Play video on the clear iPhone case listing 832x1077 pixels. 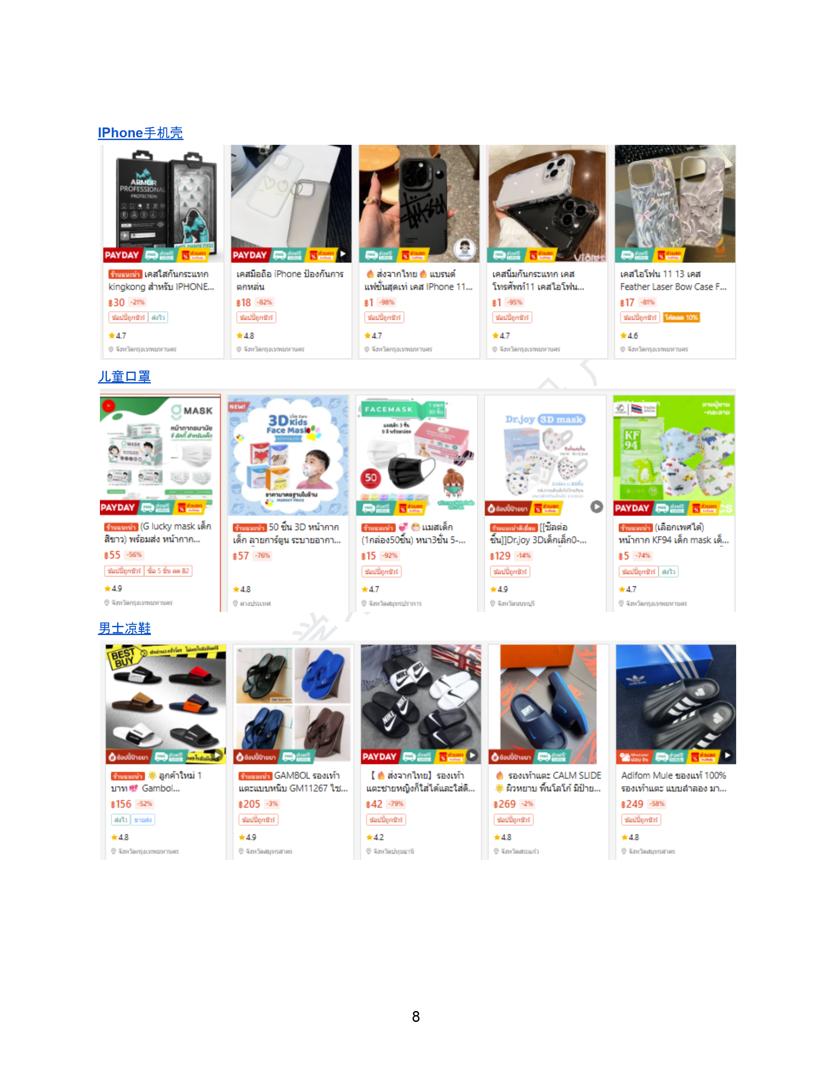pyautogui.click(x=343, y=254)
